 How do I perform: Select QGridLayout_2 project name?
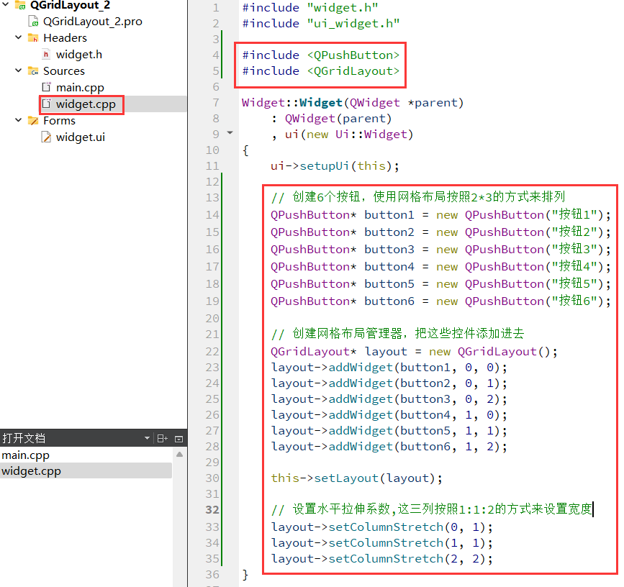point(70,5)
